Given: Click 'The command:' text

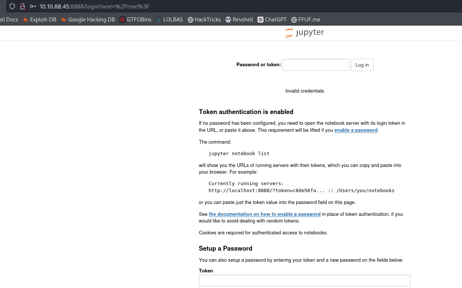Looking at the screenshot, I should point(215,142).
